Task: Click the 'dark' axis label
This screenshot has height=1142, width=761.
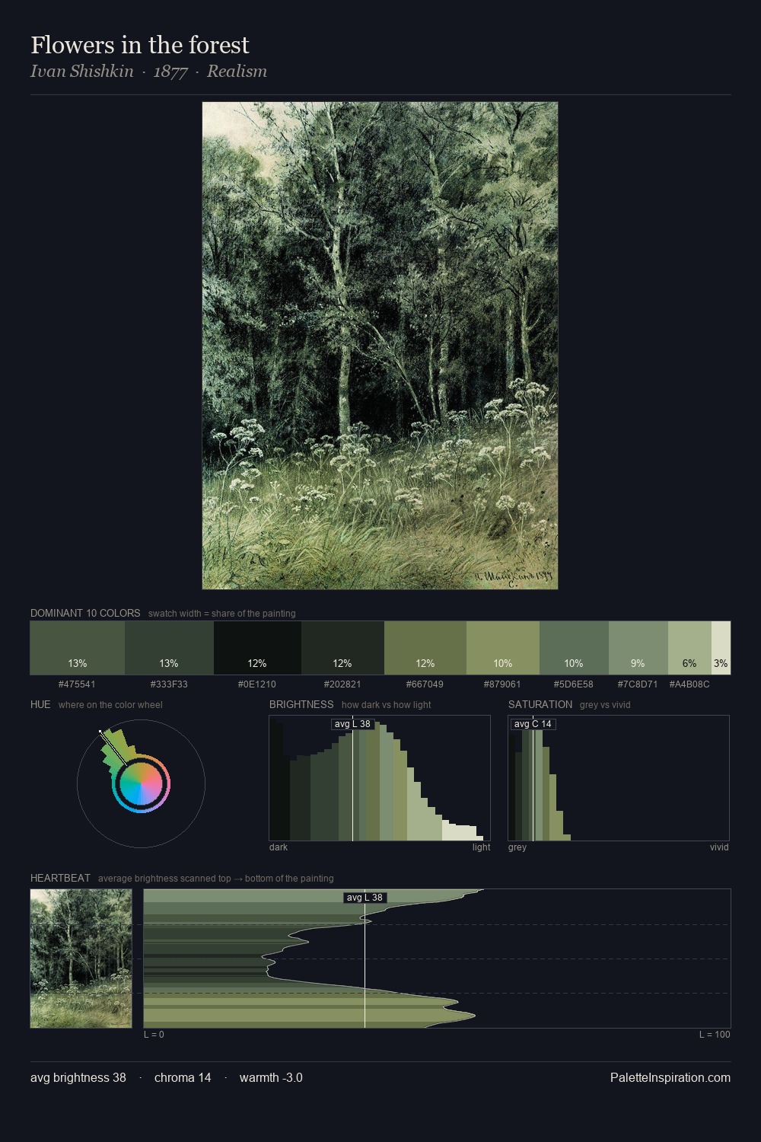Action: (x=279, y=847)
